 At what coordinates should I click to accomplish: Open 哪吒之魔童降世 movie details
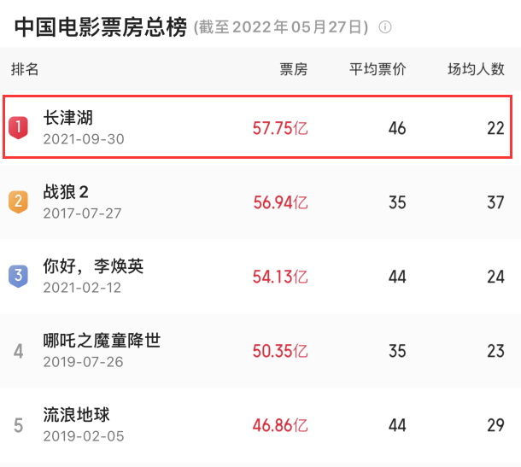click(260, 351)
